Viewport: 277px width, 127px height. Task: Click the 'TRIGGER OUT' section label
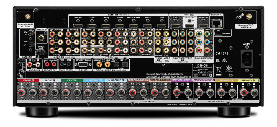[50, 70]
